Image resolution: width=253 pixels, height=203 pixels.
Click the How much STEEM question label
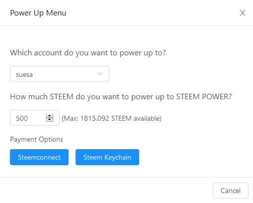click(121, 97)
